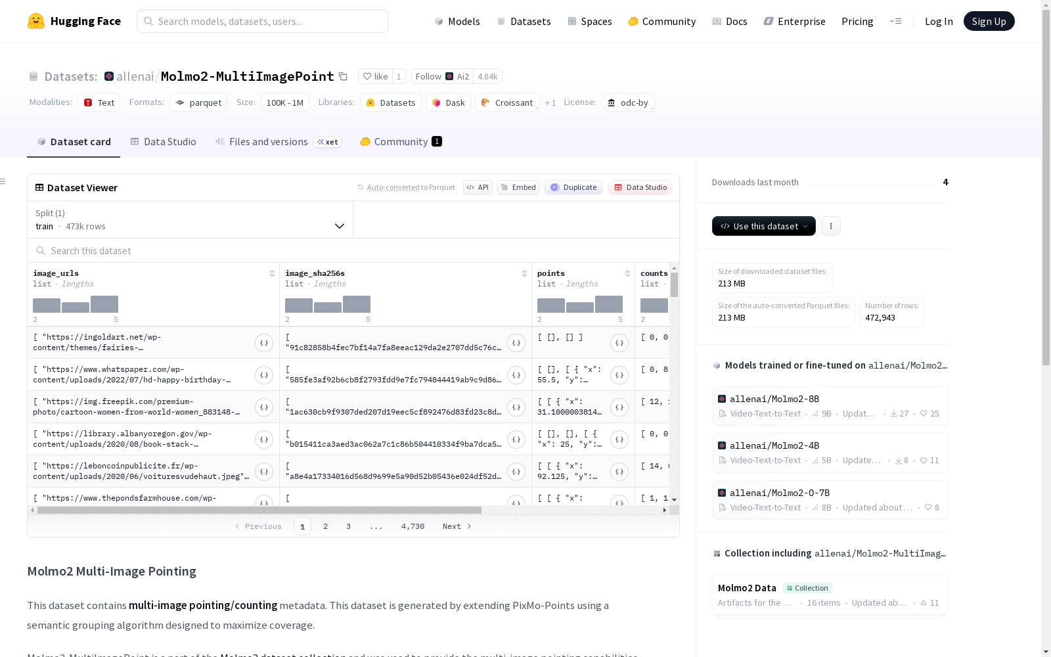Open the Croissant library tag dropdown

[507, 102]
